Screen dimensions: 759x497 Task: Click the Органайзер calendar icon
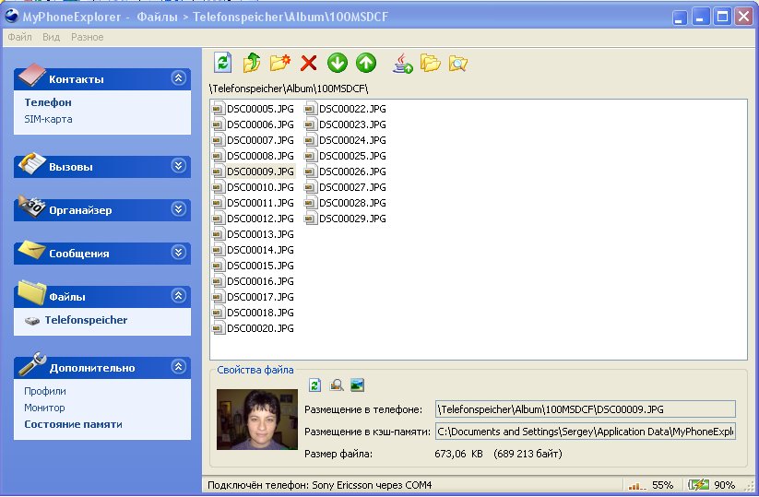[x=32, y=207]
